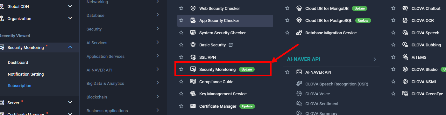This screenshot has height=115, width=446.
Task: Star the SSL VPN service
Action: (181, 57)
